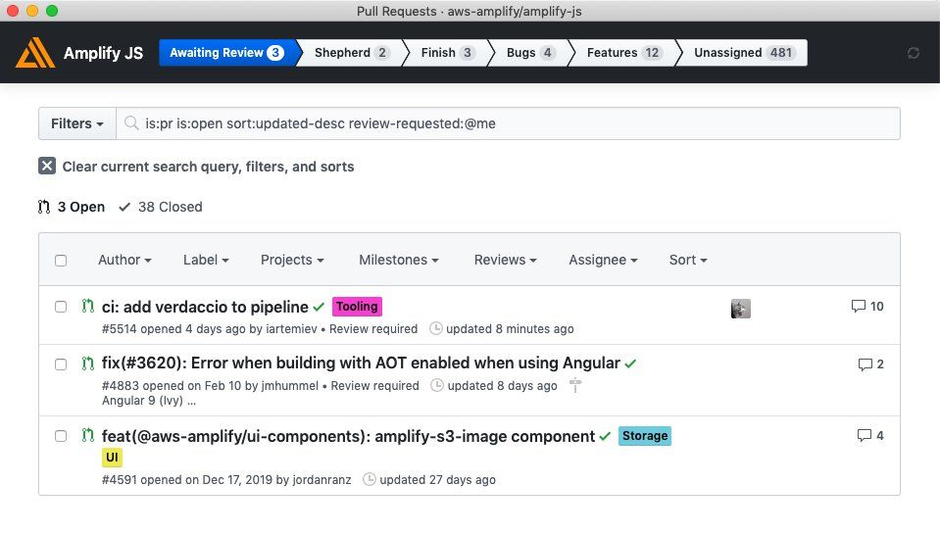The height and width of the screenshot is (533, 940).
Task: Click open PR icon for amplify-s3-image feature
Action: click(87, 435)
